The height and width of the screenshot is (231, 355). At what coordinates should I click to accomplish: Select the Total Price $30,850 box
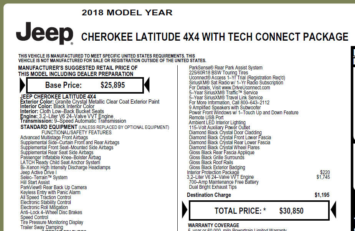coord(259,211)
